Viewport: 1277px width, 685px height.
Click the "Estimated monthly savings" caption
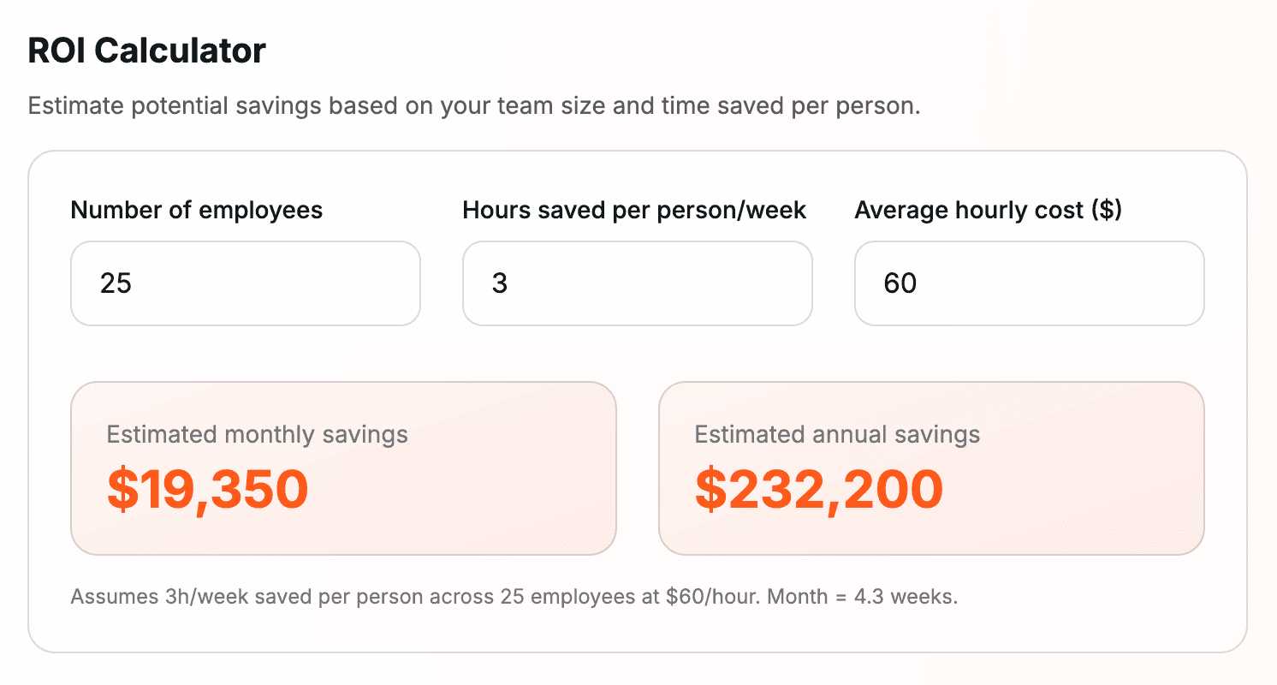[257, 434]
